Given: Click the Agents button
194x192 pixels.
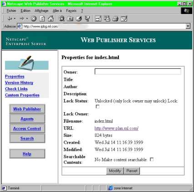Looking at the screenshot, I should point(27,119).
